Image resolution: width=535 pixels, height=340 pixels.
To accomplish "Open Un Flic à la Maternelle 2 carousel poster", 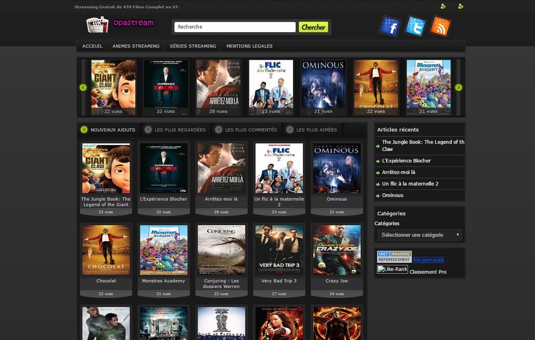I will pos(271,87).
